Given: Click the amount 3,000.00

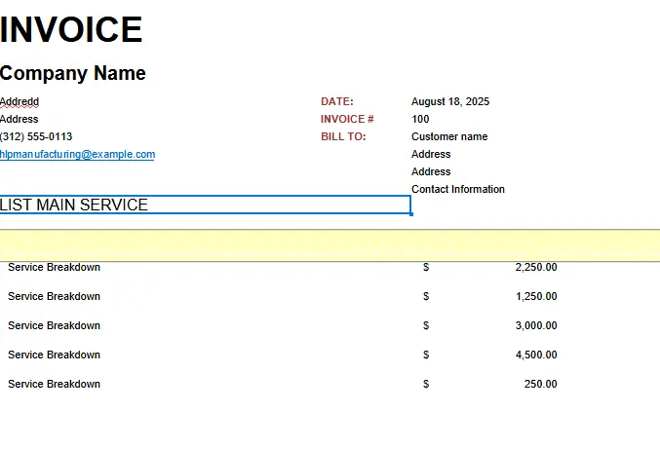Looking at the screenshot, I should tap(536, 326).
